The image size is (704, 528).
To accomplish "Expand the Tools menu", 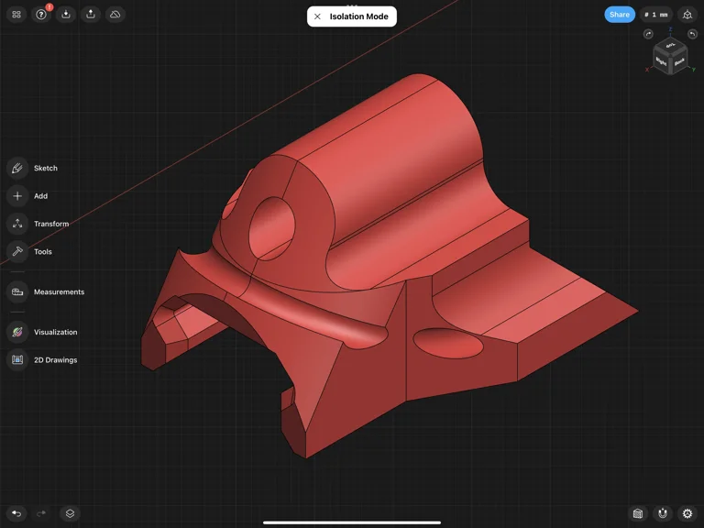I will [x=17, y=251].
